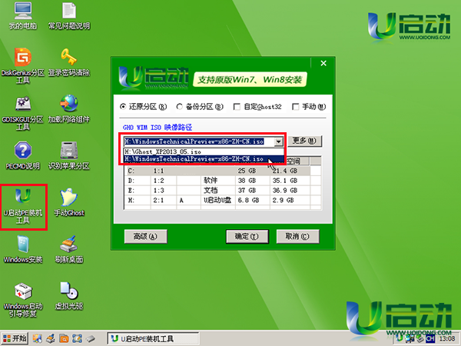
Task: Enable the 自定Ghost32 checkbox
Action: pos(237,107)
